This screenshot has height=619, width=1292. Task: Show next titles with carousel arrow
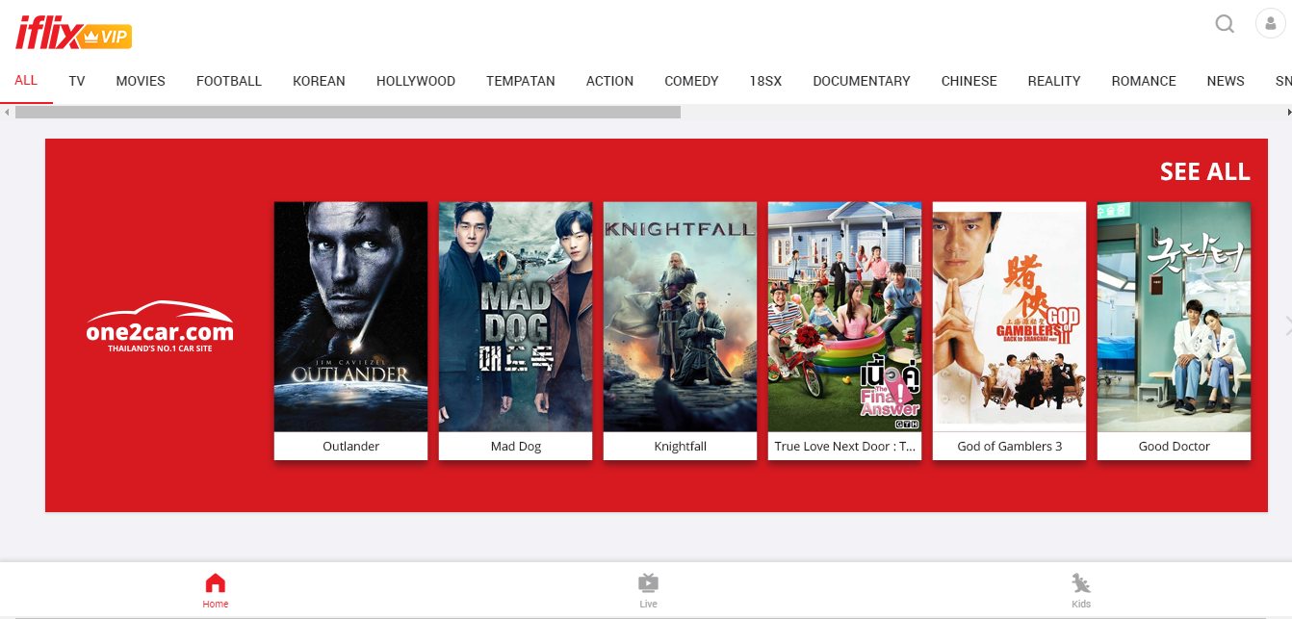1287,326
